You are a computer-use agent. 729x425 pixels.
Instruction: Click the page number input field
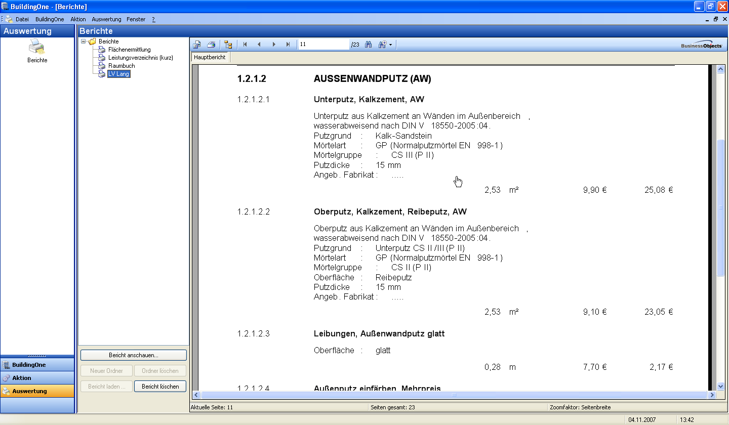(x=323, y=45)
